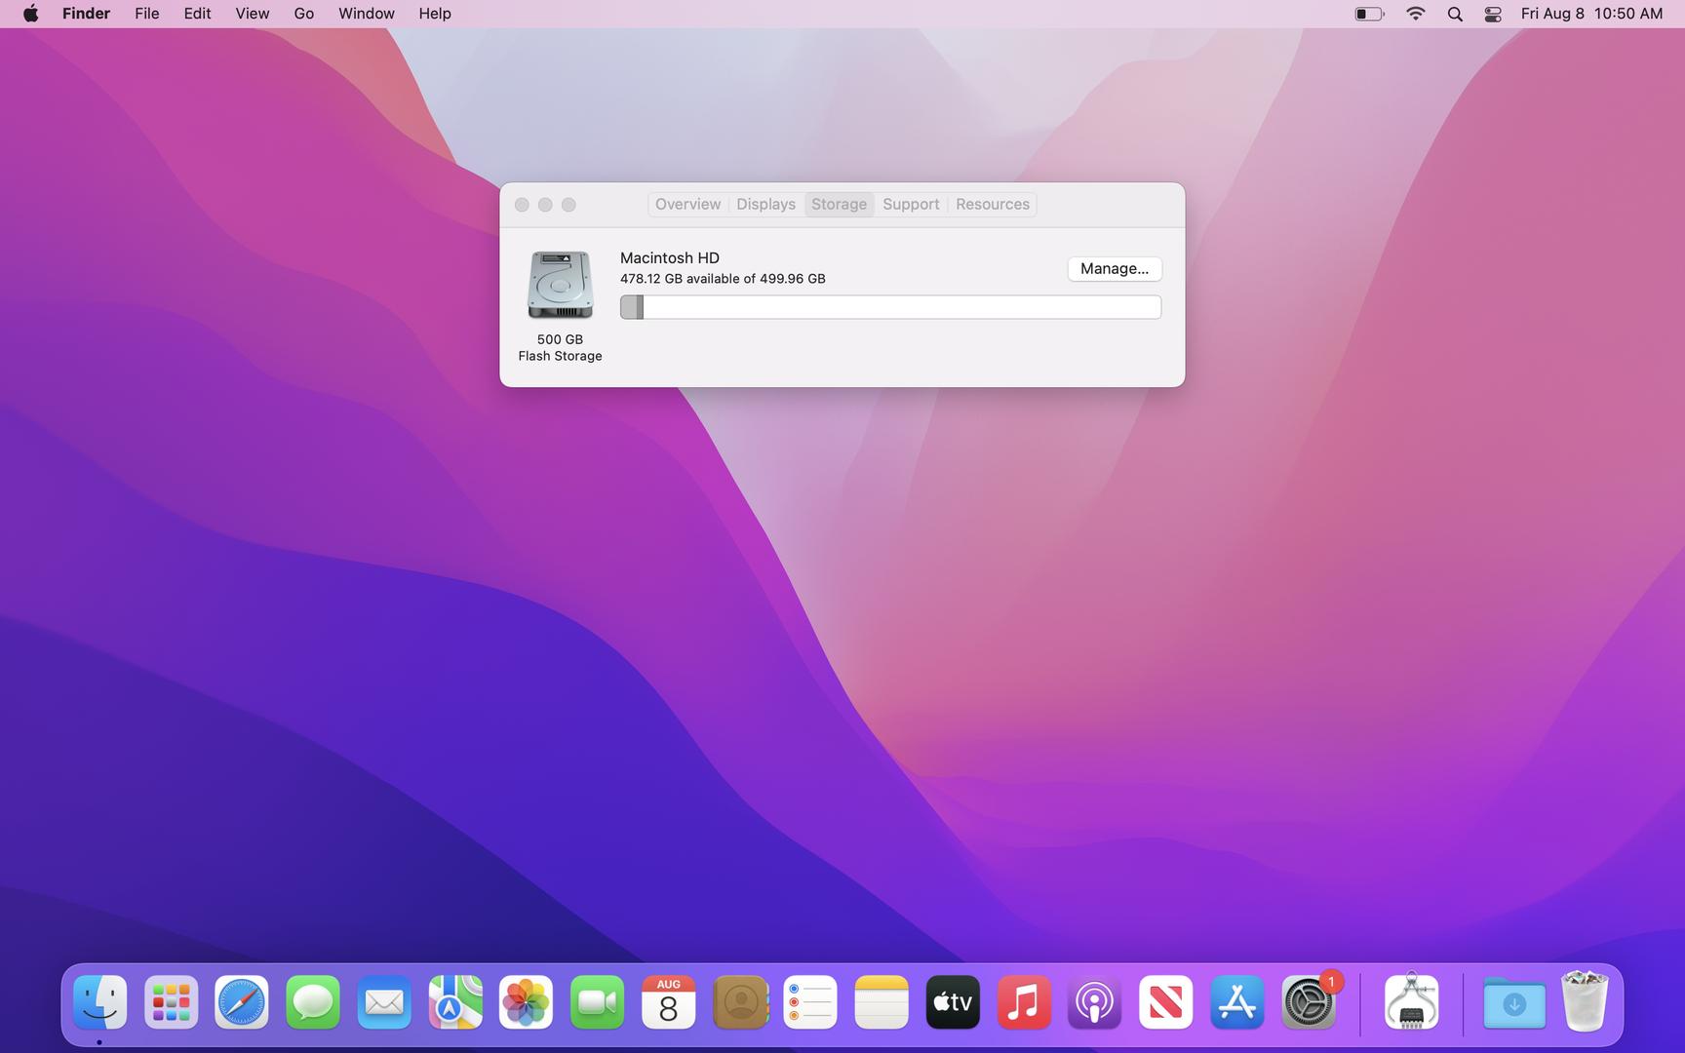1685x1053 pixels.
Task: Open Mail from the Dock
Action: pyautogui.click(x=384, y=1002)
